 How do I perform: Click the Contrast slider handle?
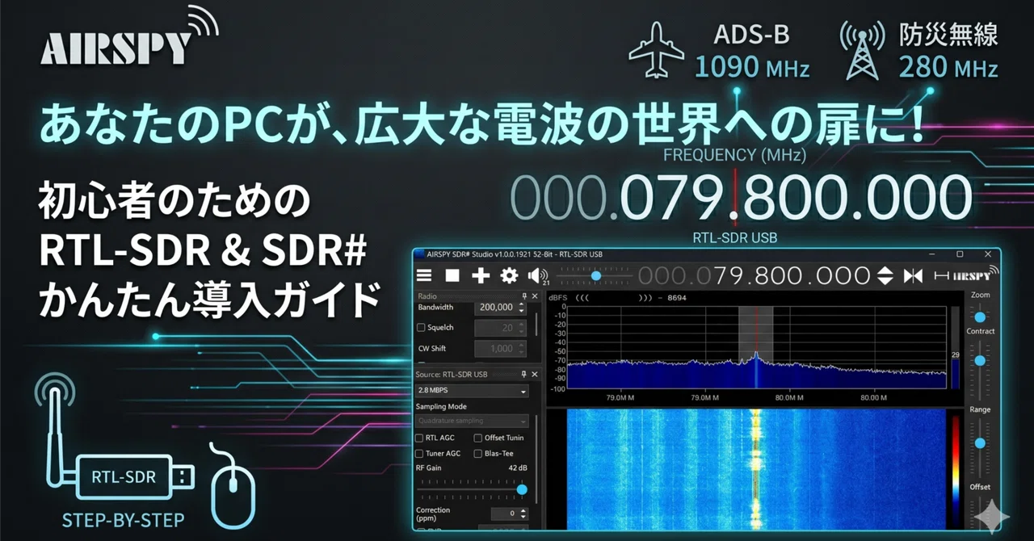coord(981,360)
